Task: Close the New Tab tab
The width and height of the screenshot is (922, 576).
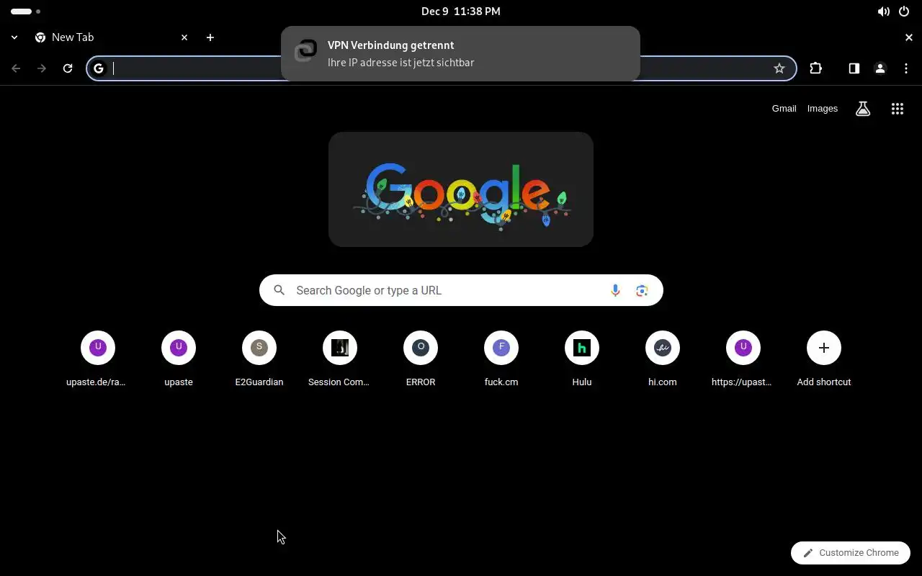Action: pyautogui.click(x=184, y=37)
